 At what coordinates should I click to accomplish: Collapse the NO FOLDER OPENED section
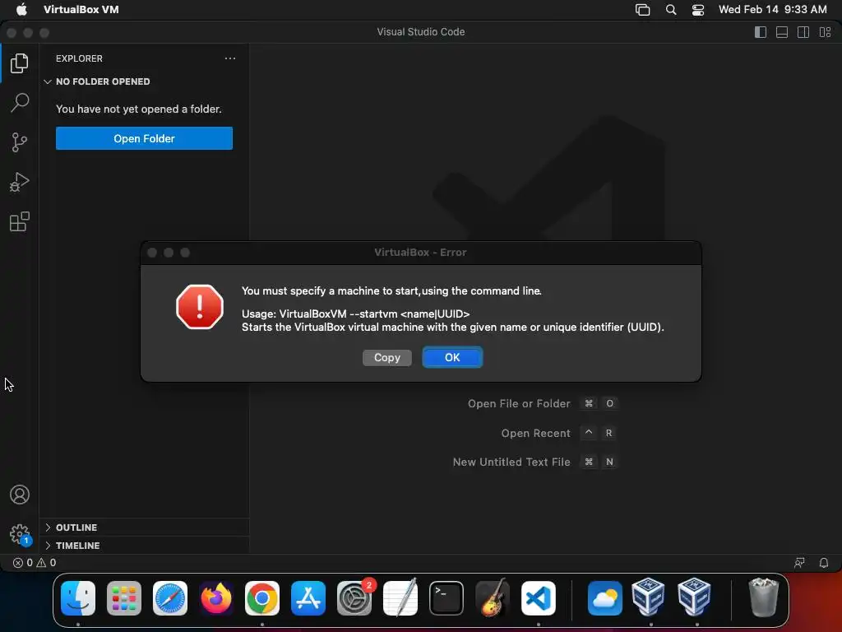144,81
